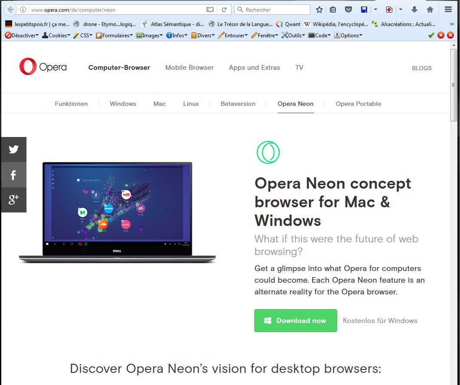Switch to the Funktionen tab
The width and height of the screenshot is (460, 385).
click(71, 104)
